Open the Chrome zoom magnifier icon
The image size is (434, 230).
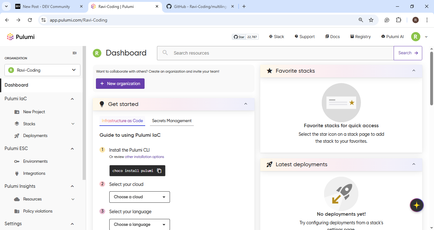click(361, 20)
